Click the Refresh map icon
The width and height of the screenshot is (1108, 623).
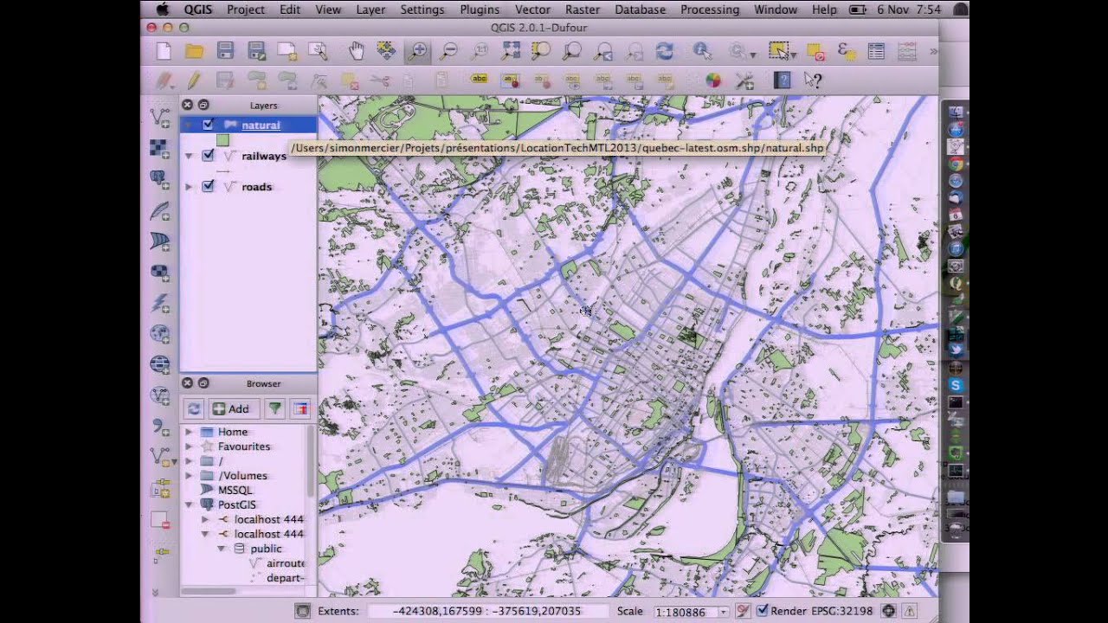click(665, 52)
